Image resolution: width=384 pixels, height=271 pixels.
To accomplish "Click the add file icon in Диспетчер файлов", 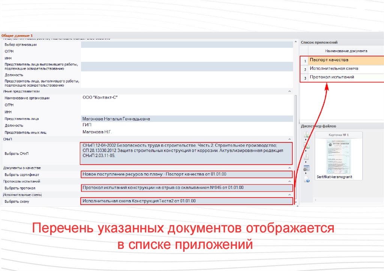I will pyautogui.click(x=306, y=135).
